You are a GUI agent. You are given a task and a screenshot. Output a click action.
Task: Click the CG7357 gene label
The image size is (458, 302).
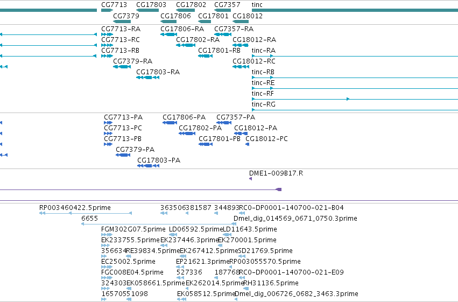click(x=227, y=5)
